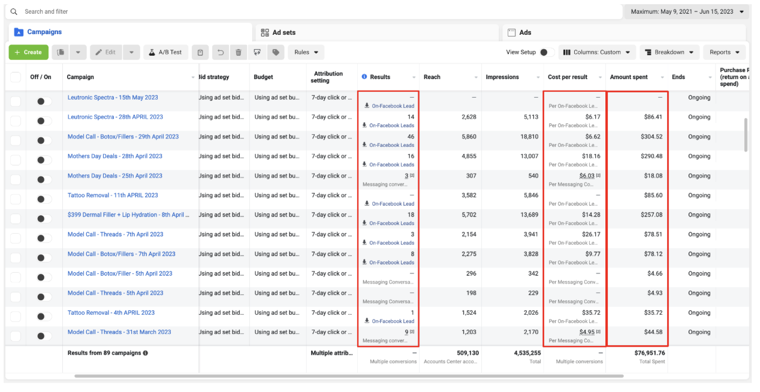Click the A/B Test flask button
The width and height of the screenshot is (760, 392).
pyautogui.click(x=166, y=52)
